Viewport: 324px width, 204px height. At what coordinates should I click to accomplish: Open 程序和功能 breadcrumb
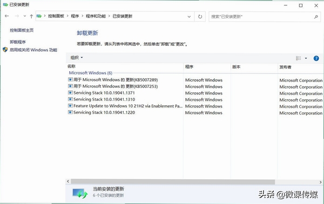tap(96, 16)
